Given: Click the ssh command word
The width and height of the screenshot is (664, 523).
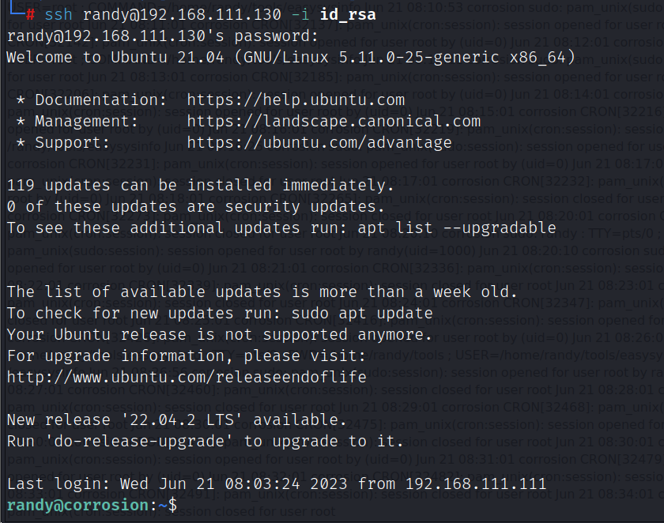Looking at the screenshot, I should pyautogui.click(x=58, y=15).
